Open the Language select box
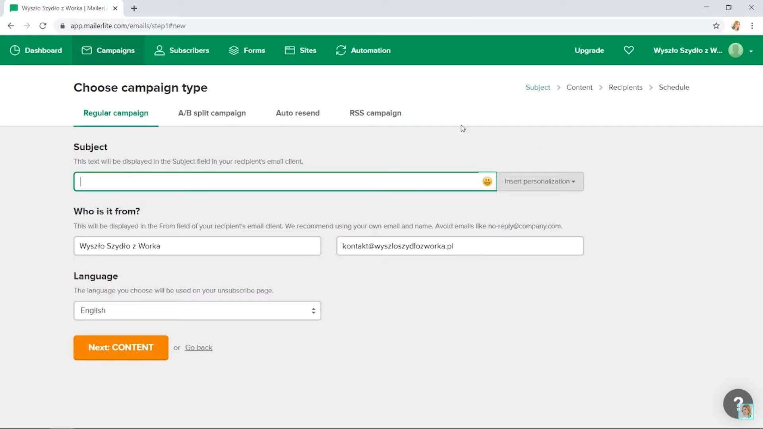763x429 pixels. tap(197, 311)
